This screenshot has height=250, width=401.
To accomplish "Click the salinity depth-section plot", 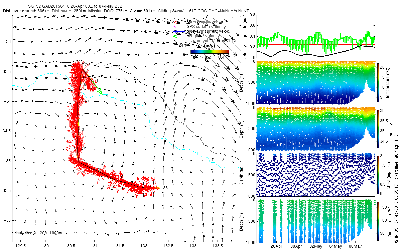I will point(315,128).
